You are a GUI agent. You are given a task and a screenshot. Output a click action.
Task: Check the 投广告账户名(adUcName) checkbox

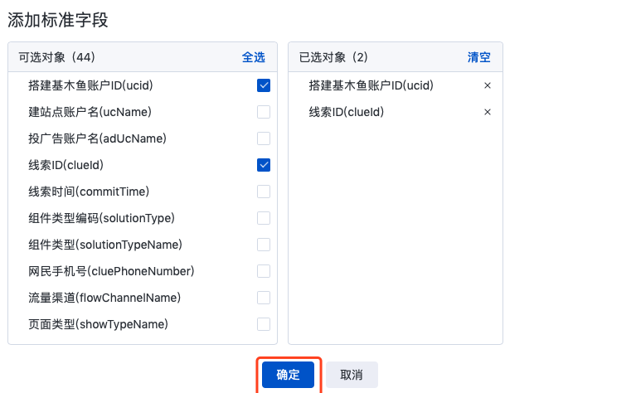tap(264, 138)
